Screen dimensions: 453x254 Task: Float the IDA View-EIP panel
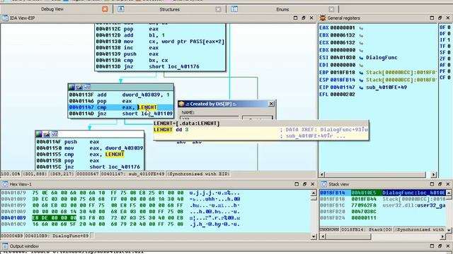pos(304,18)
